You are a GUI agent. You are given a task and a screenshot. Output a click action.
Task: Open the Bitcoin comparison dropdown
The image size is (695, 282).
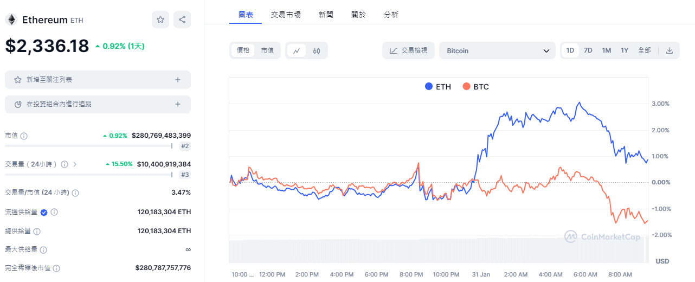tap(497, 50)
